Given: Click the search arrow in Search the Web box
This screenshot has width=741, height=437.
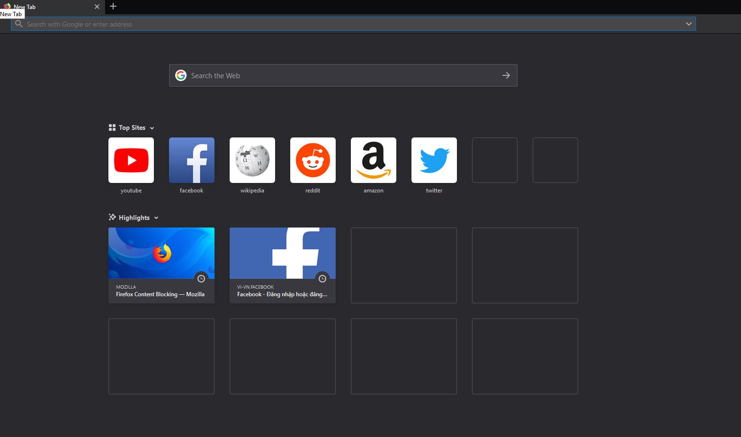Looking at the screenshot, I should 506,75.
